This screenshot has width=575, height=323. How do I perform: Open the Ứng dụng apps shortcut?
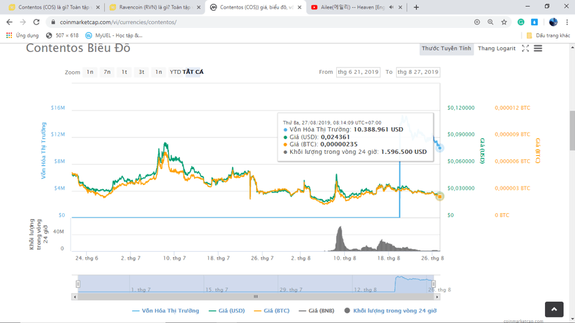[x=23, y=35]
